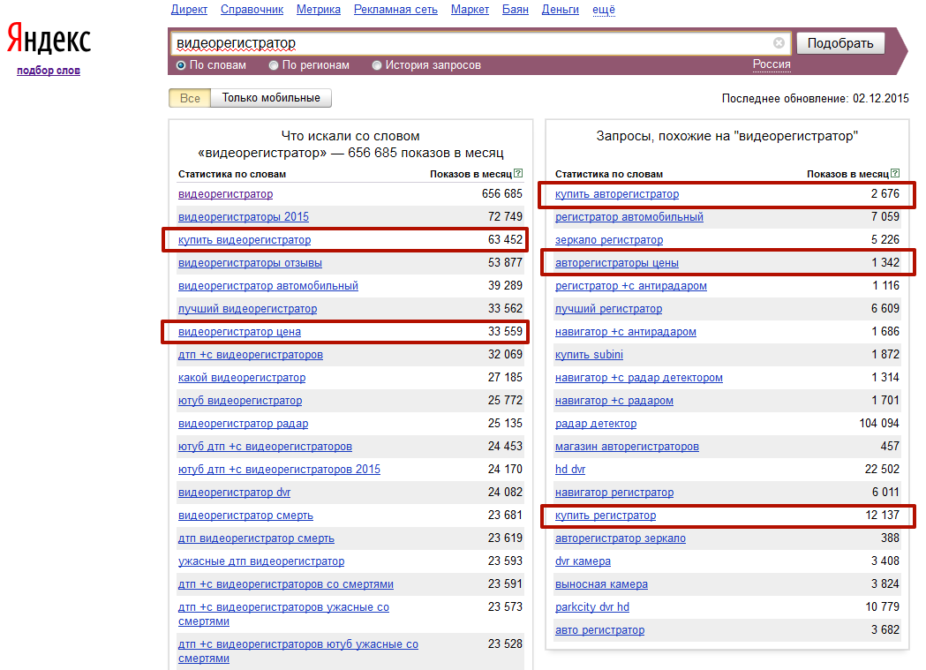This screenshot has height=670, width=926.
Task: Select the 'По словам' radio button
Action: 181,65
